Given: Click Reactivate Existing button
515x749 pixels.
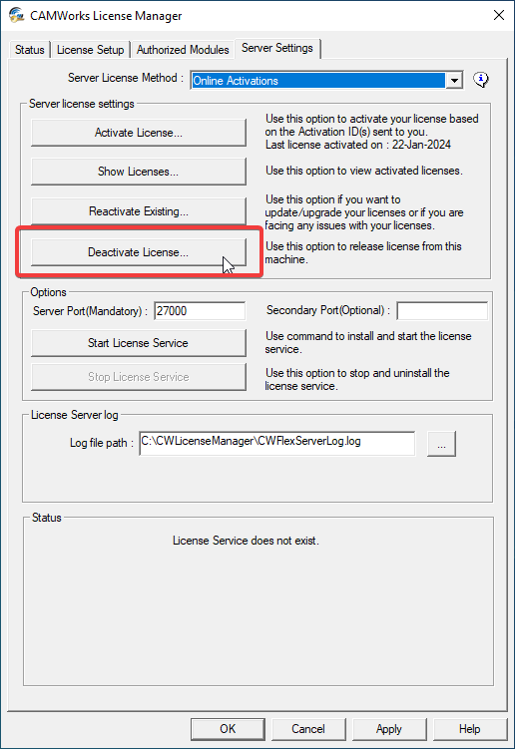Looking at the screenshot, I should (139, 211).
